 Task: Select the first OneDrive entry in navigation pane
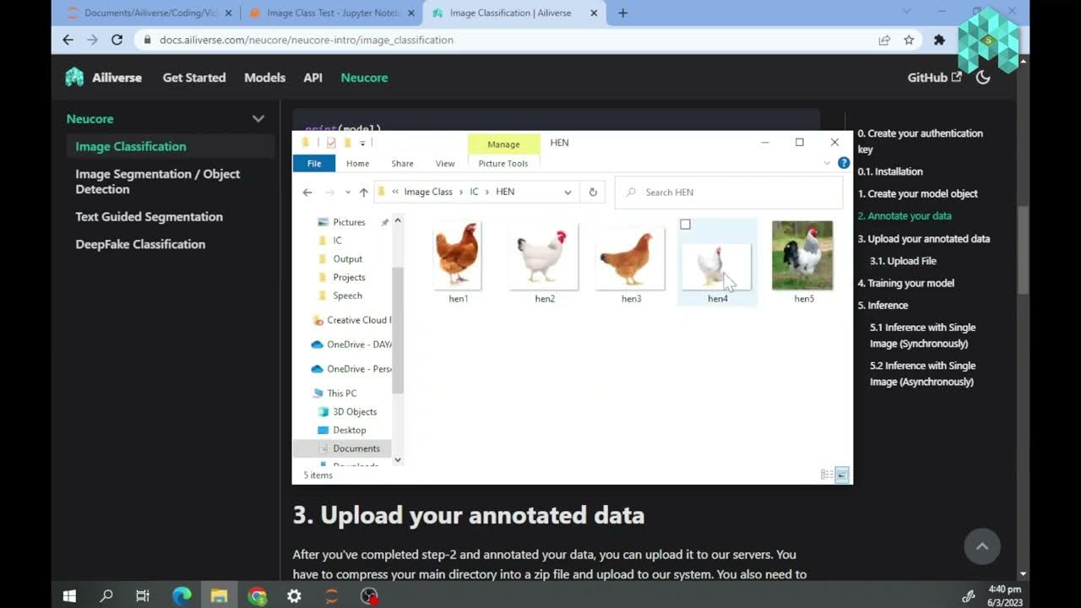click(x=350, y=345)
